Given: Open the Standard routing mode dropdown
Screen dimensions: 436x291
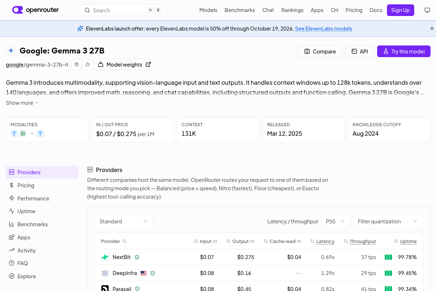Looking at the screenshot, I should pos(124,221).
